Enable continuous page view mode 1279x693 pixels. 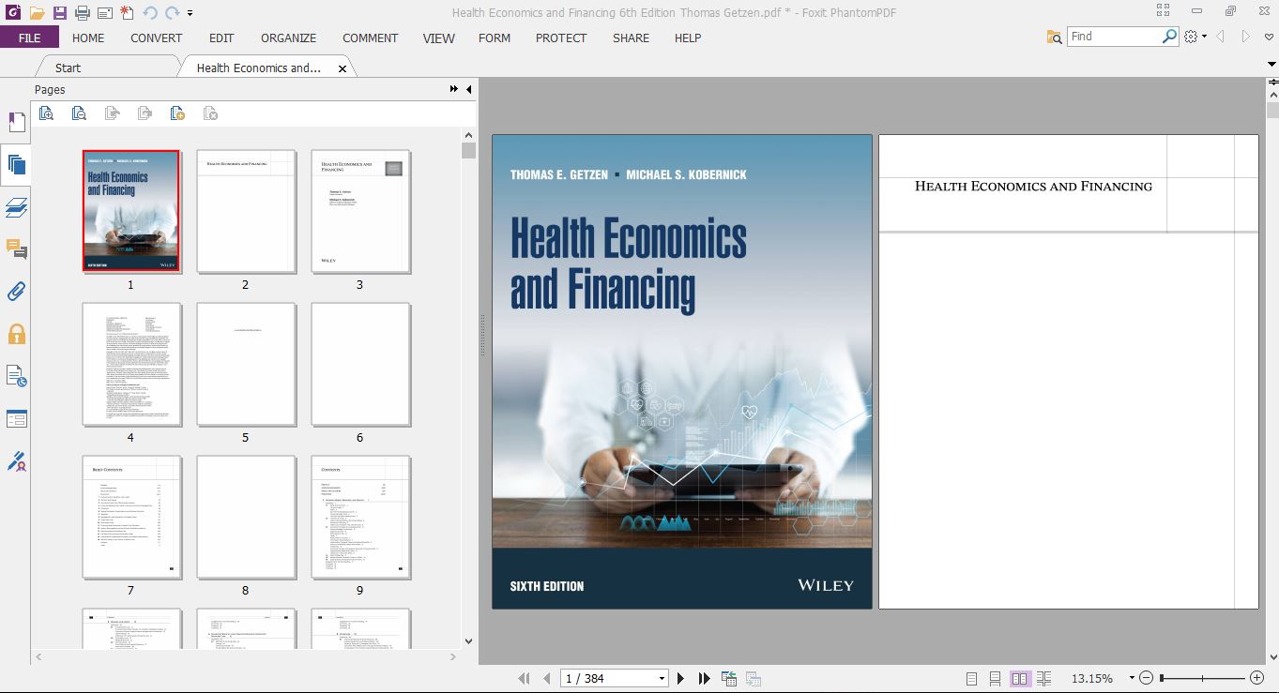click(x=995, y=678)
